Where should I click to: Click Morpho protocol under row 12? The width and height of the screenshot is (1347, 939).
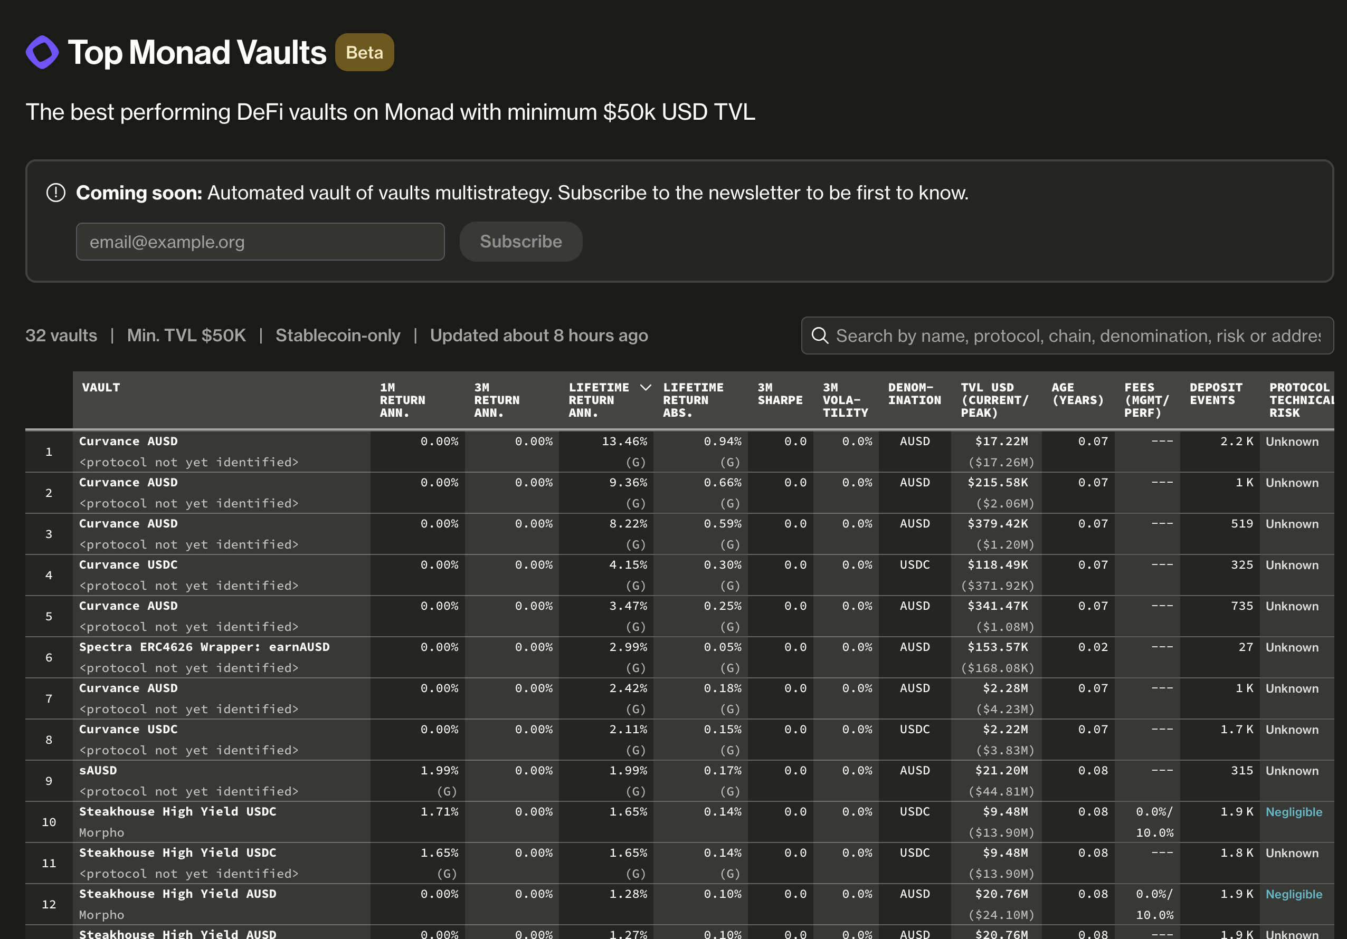(x=101, y=914)
